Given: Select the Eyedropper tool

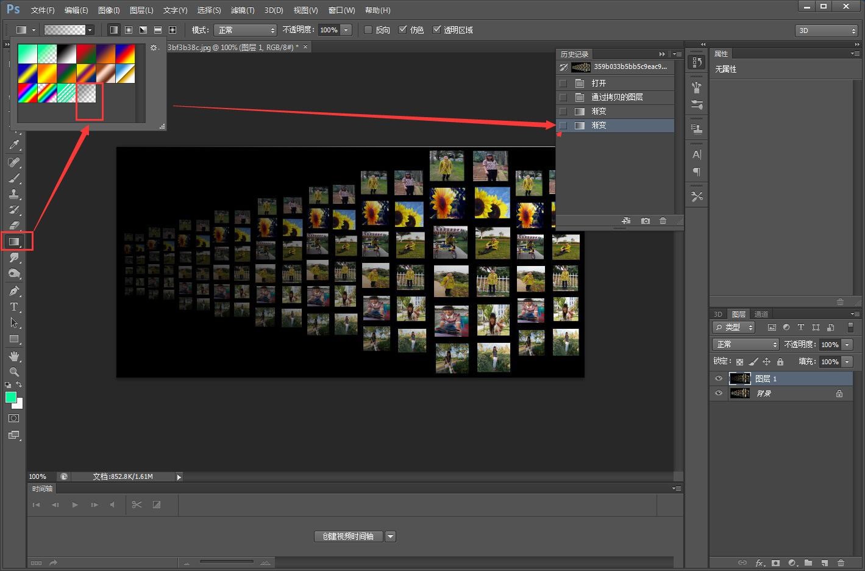Looking at the screenshot, I should coord(14,145).
